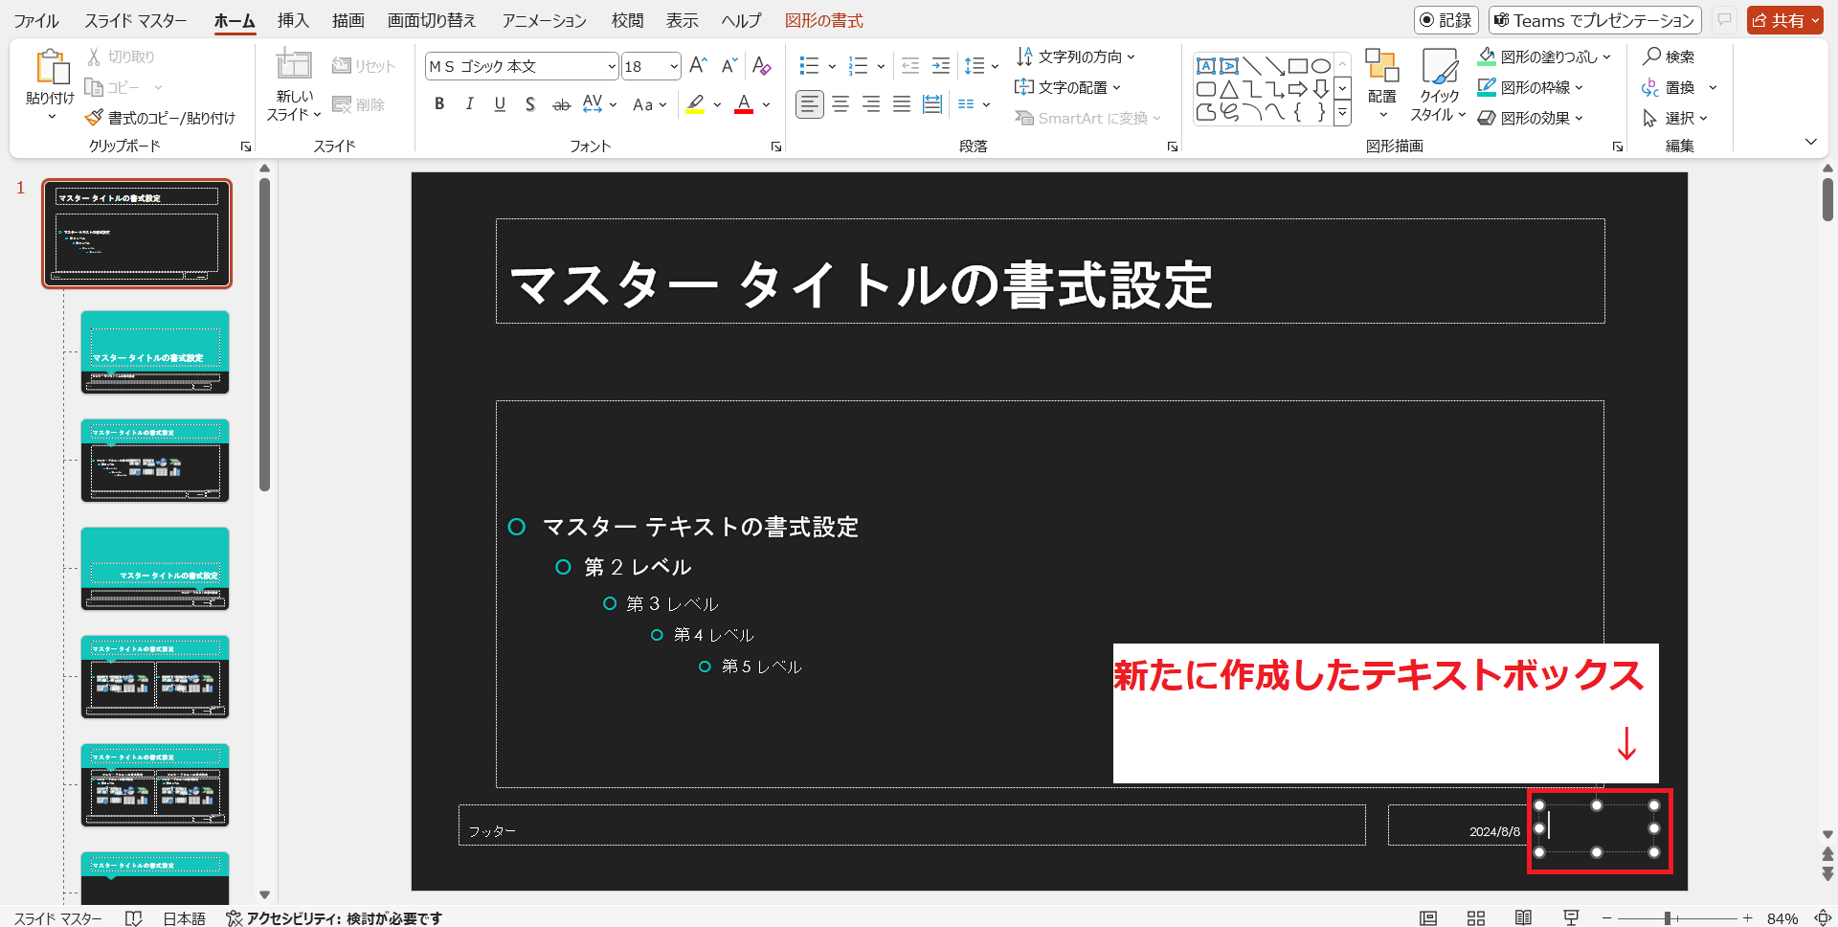Switch to Normal view in status bar

pos(1428,917)
